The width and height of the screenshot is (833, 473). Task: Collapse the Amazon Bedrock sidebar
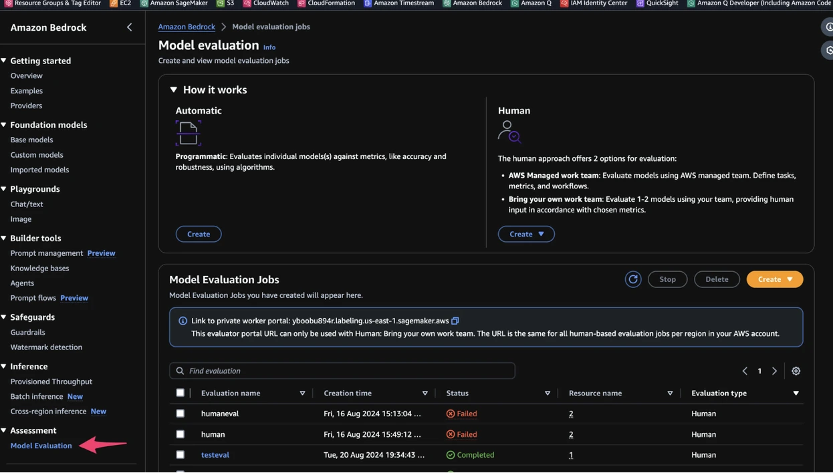click(x=129, y=27)
